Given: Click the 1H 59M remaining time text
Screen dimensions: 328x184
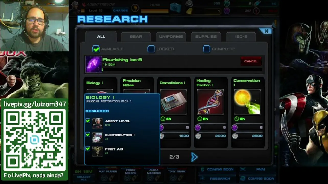Looking at the screenshot, I should [x=109, y=65].
